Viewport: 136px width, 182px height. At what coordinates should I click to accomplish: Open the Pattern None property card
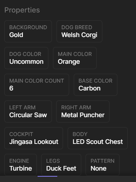pos(102,165)
